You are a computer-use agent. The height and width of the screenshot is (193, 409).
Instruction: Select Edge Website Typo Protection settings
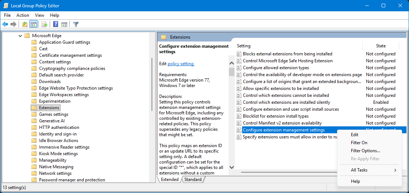[x=76, y=88]
